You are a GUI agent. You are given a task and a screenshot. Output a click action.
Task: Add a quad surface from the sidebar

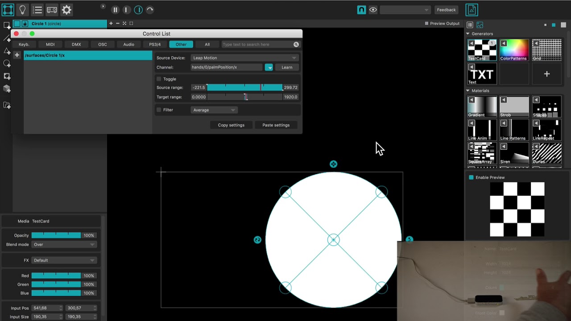pos(7,25)
